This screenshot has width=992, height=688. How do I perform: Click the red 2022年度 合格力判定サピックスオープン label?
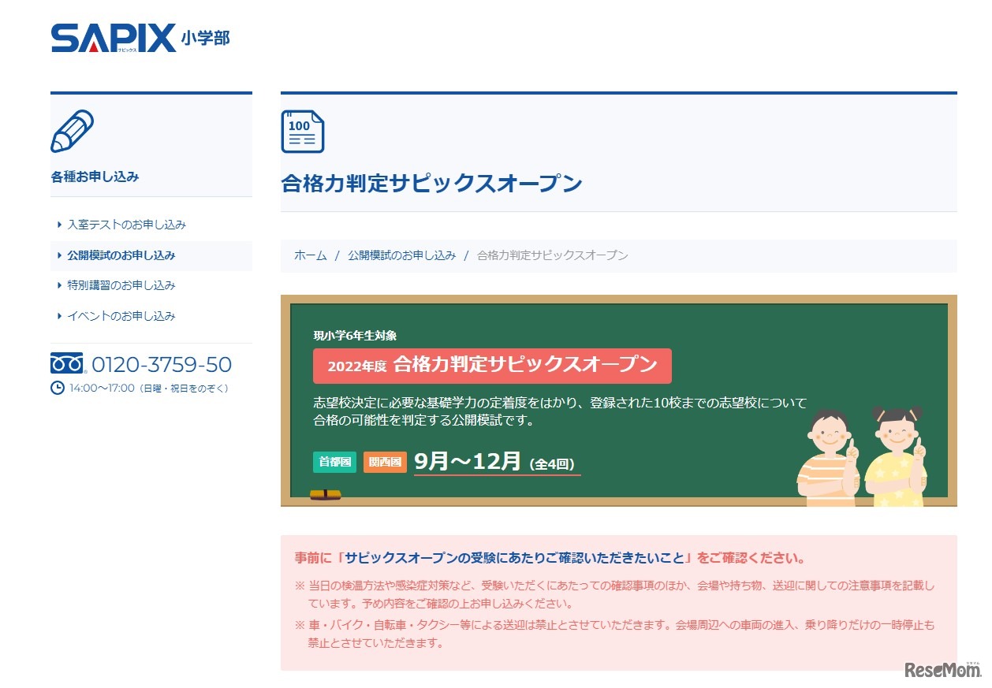pos(492,366)
